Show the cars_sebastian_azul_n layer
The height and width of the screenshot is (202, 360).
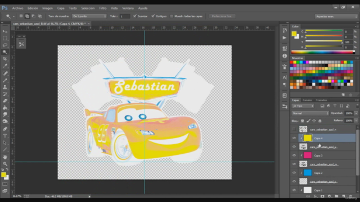[294, 130]
